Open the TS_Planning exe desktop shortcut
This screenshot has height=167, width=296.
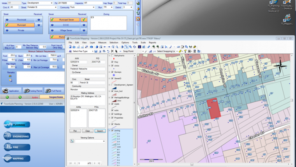273,6
